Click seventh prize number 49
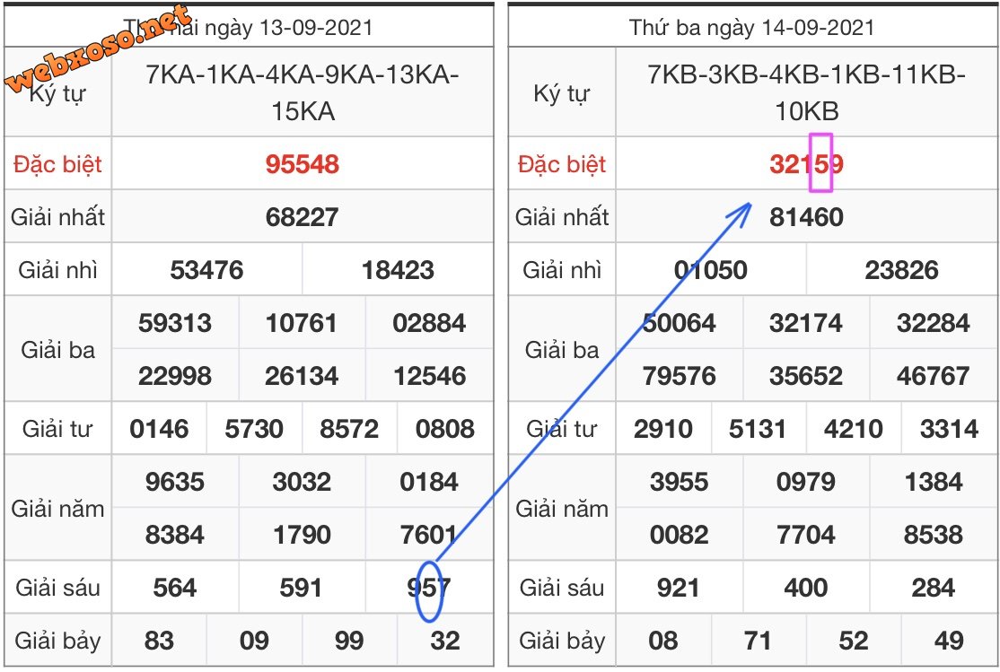The width and height of the screenshot is (1000, 672). point(948,641)
